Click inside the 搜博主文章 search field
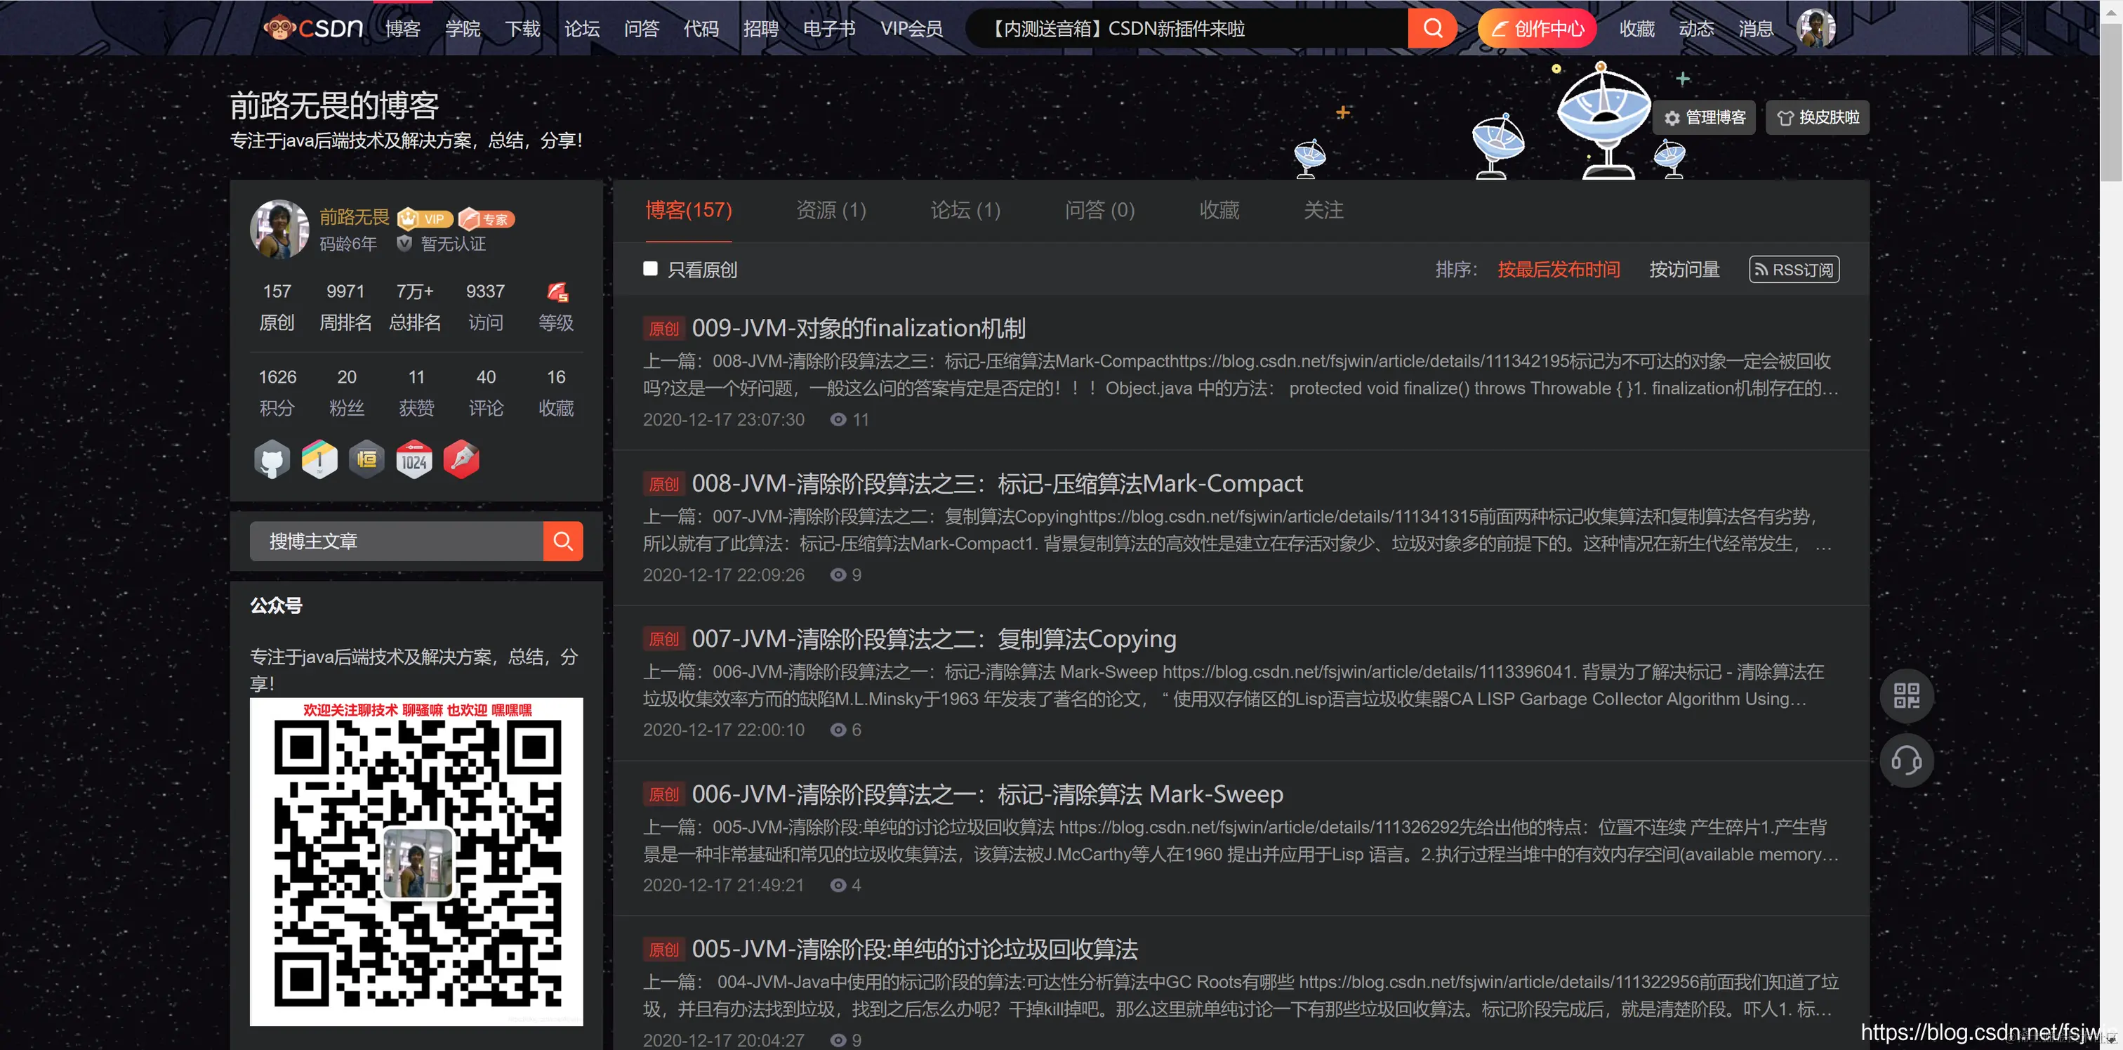The height and width of the screenshot is (1050, 2123). pos(395,541)
